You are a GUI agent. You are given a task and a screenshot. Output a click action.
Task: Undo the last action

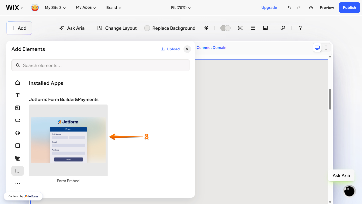(x=289, y=8)
